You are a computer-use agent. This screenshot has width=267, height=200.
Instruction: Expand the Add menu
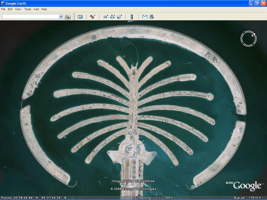[x=36, y=9]
